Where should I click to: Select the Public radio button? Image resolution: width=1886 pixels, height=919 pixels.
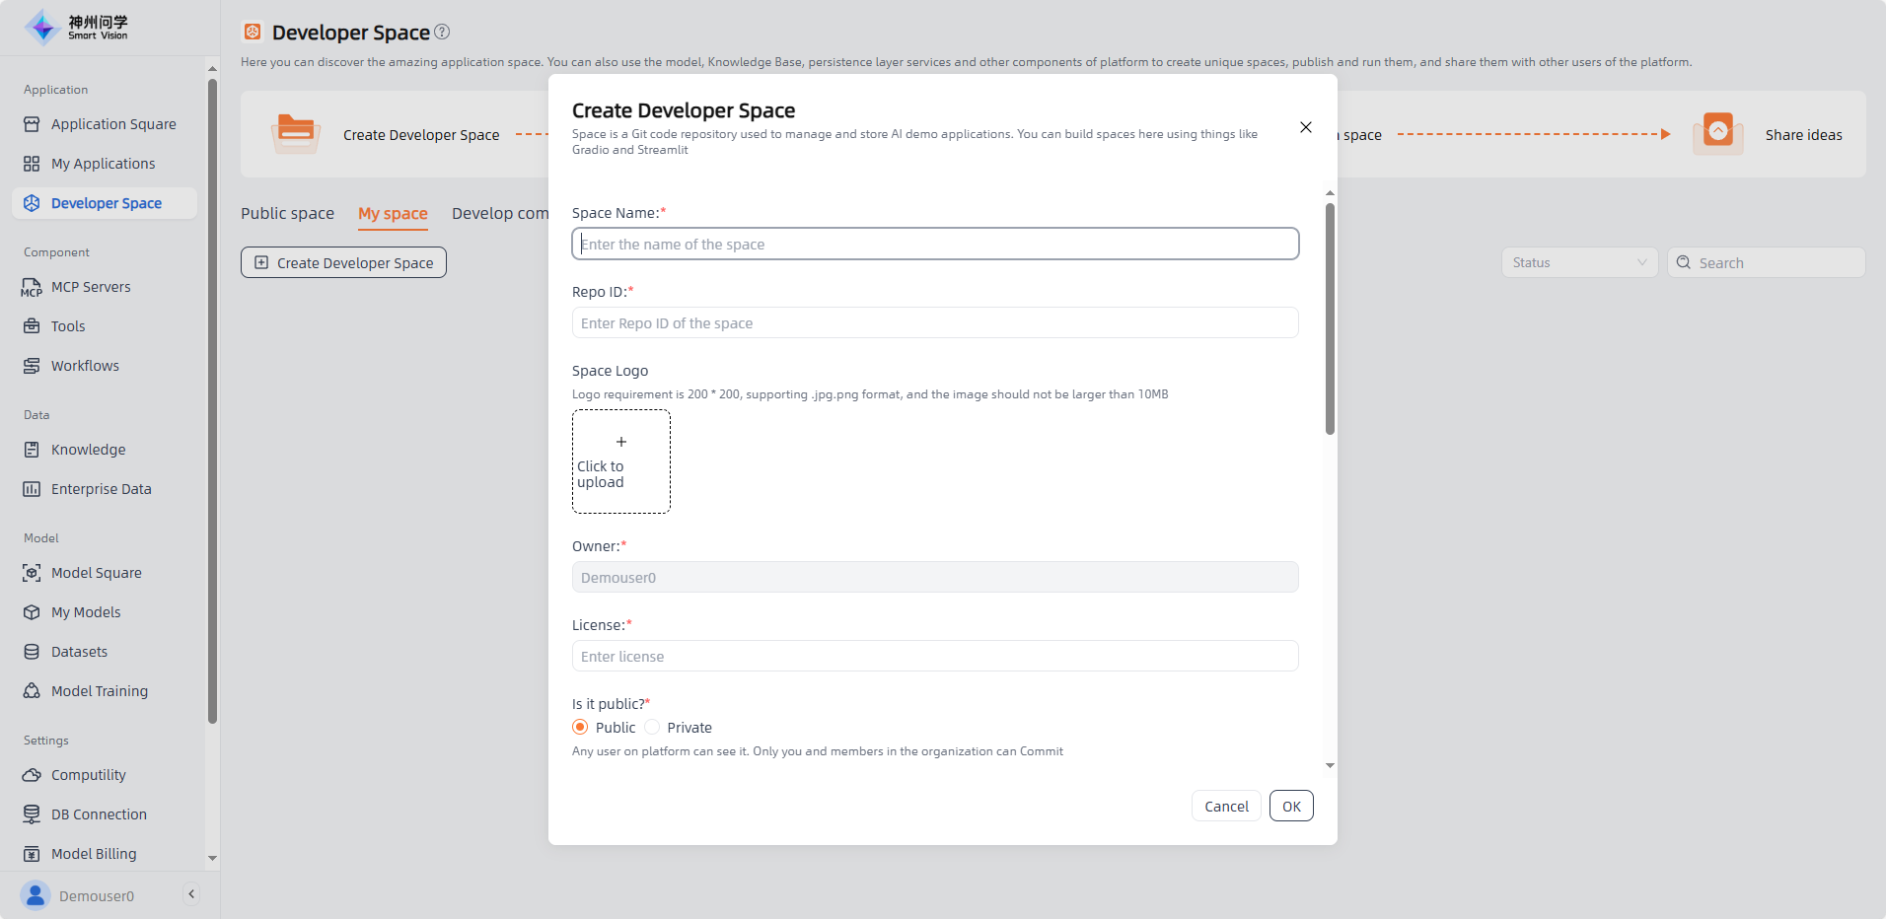[580, 727]
